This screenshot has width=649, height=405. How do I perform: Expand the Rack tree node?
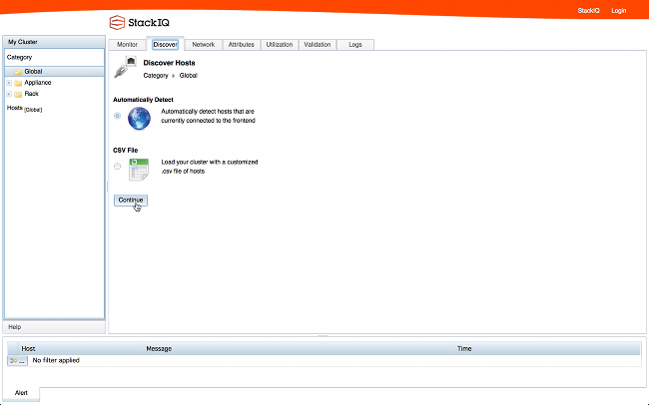pos(9,94)
